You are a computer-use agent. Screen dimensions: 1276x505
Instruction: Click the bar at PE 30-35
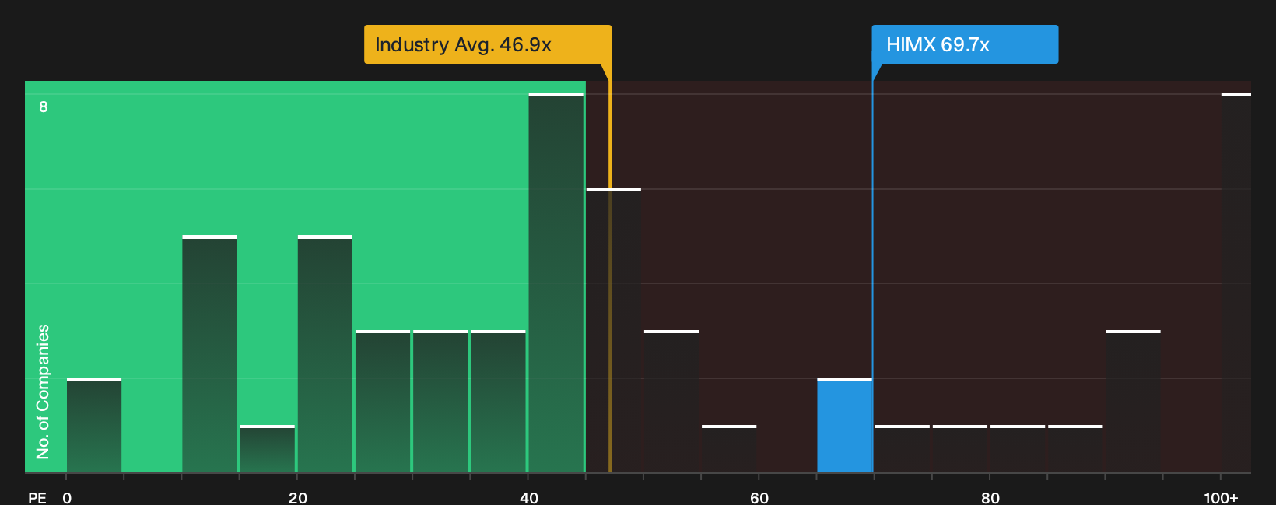click(440, 402)
